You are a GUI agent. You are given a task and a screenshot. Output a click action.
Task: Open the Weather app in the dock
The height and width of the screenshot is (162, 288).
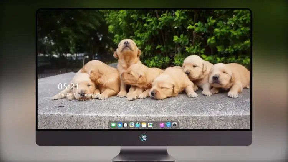119,125
